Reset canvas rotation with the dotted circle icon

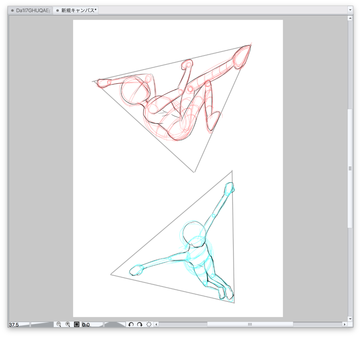149,324
